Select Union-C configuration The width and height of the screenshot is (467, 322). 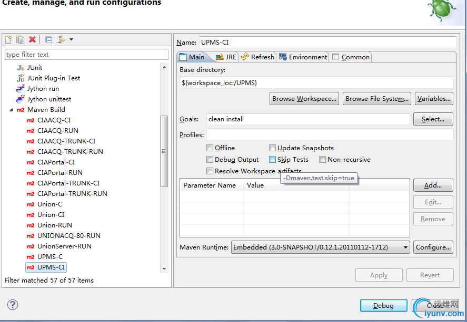[44, 204]
